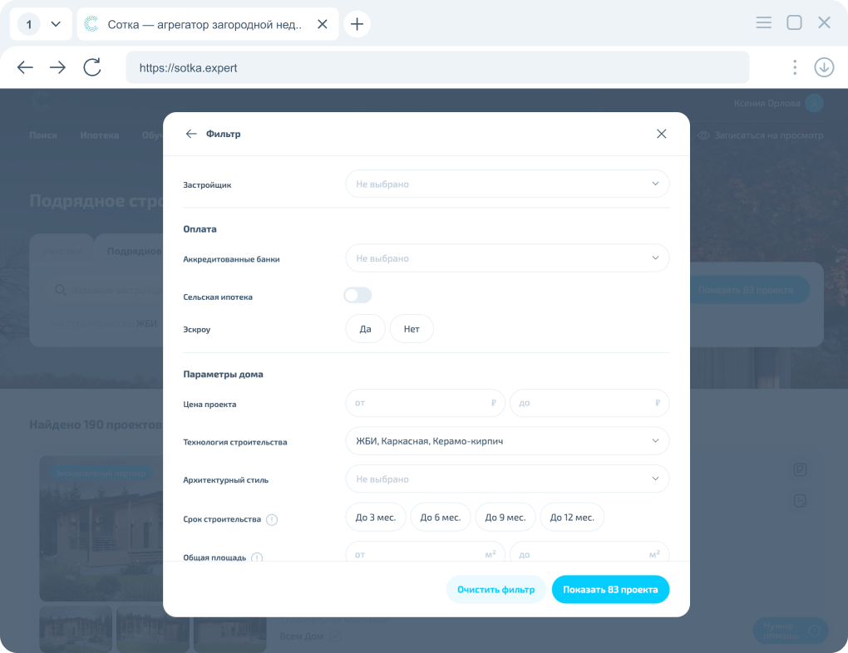Click Очистить фильтр button
Image resolution: width=848 pixels, height=653 pixels.
(x=495, y=590)
